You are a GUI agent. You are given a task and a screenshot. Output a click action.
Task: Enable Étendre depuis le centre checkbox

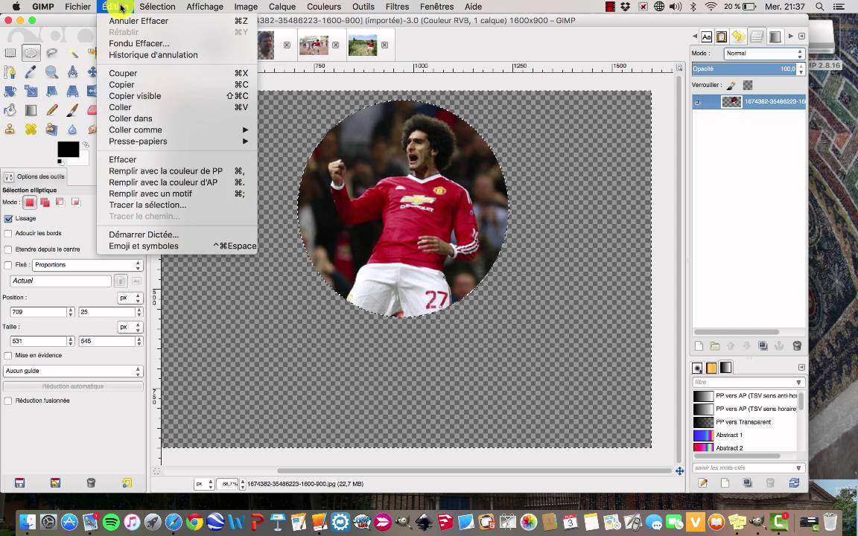click(x=8, y=249)
